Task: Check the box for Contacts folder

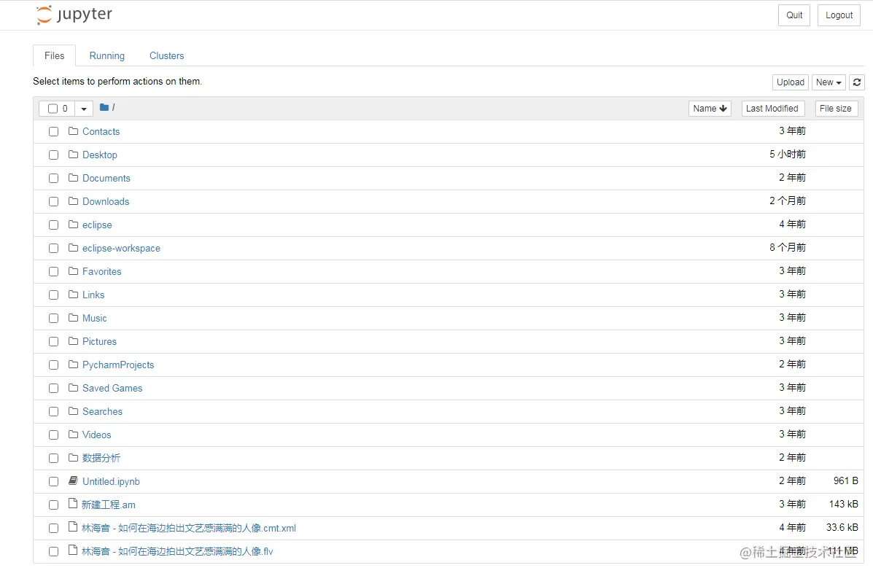Action: pyautogui.click(x=53, y=132)
